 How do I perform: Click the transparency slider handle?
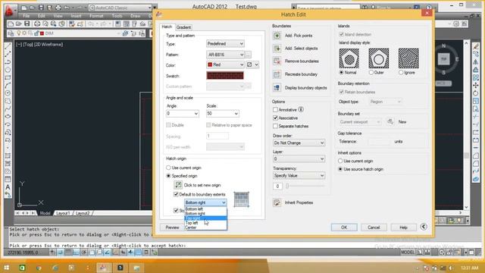point(287,186)
